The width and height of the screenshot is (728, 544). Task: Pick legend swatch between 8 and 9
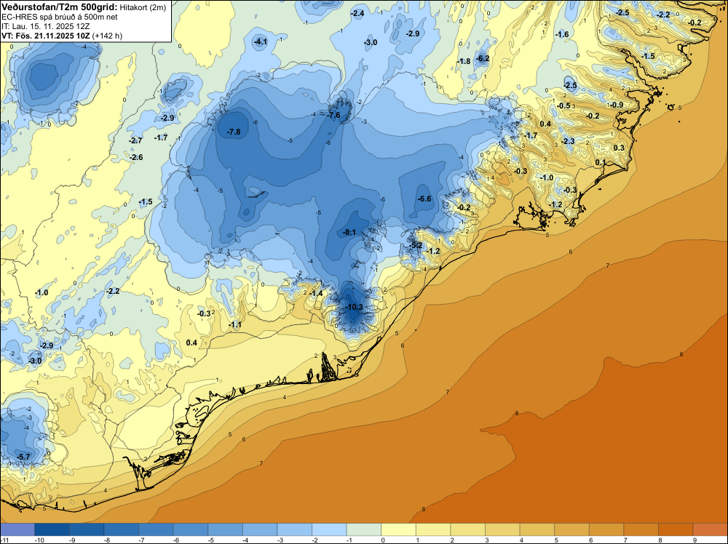click(x=676, y=529)
